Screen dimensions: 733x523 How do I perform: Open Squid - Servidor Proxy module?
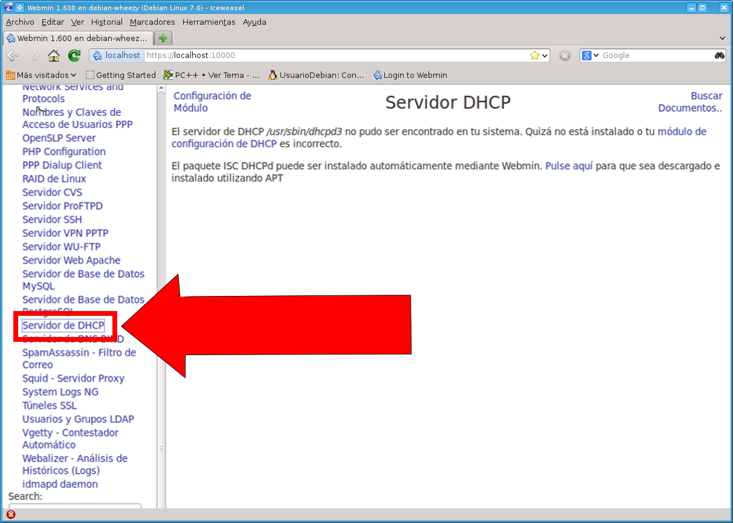tap(73, 378)
